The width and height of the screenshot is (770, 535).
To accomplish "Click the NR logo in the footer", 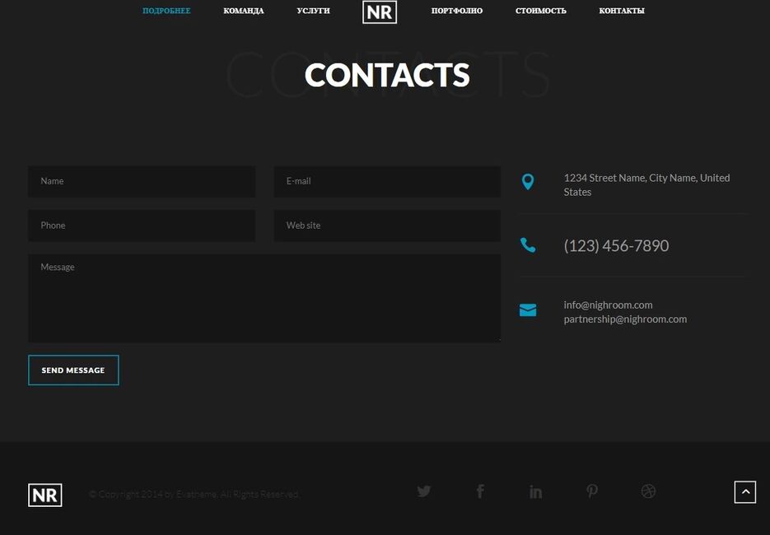I will pyautogui.click(x=45, y=495).
